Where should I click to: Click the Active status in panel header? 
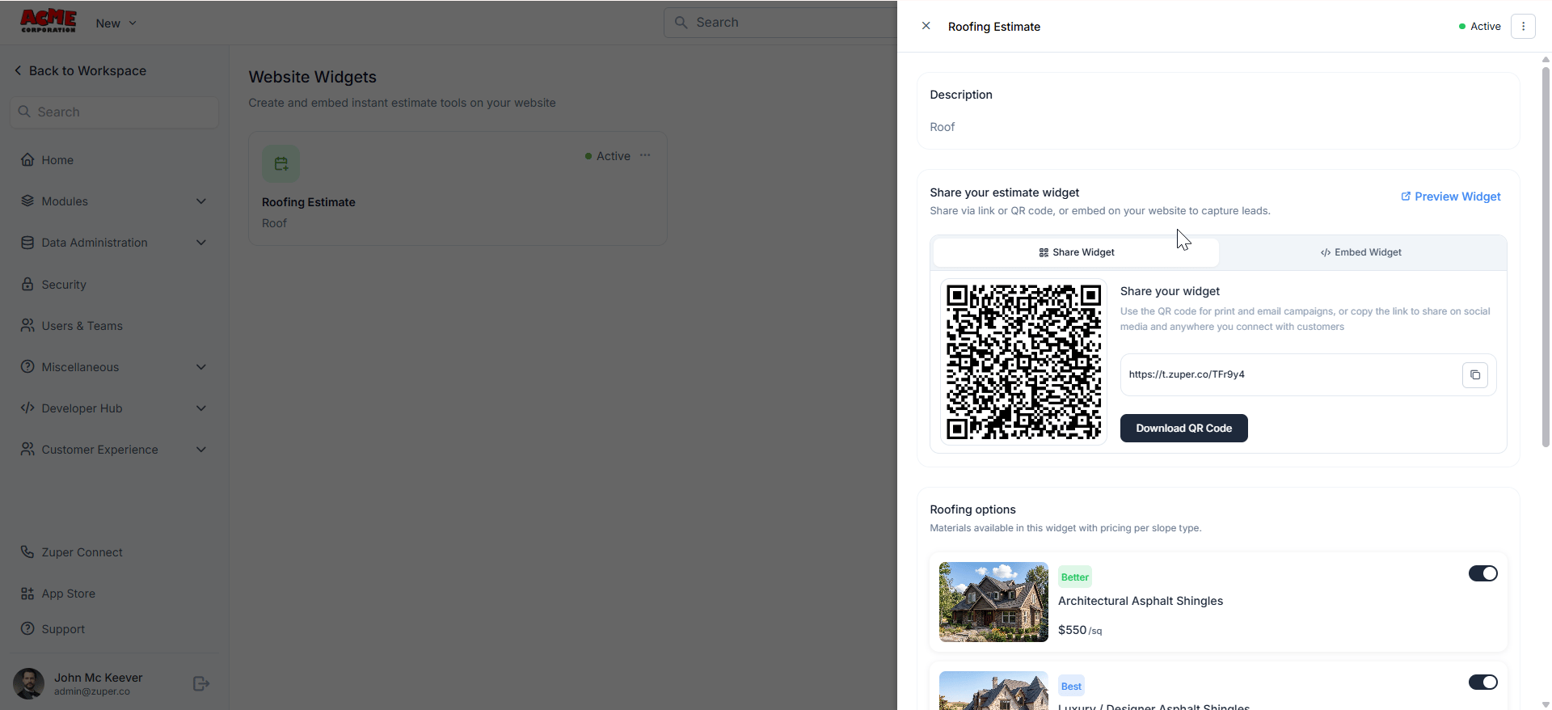point(1479,27)
